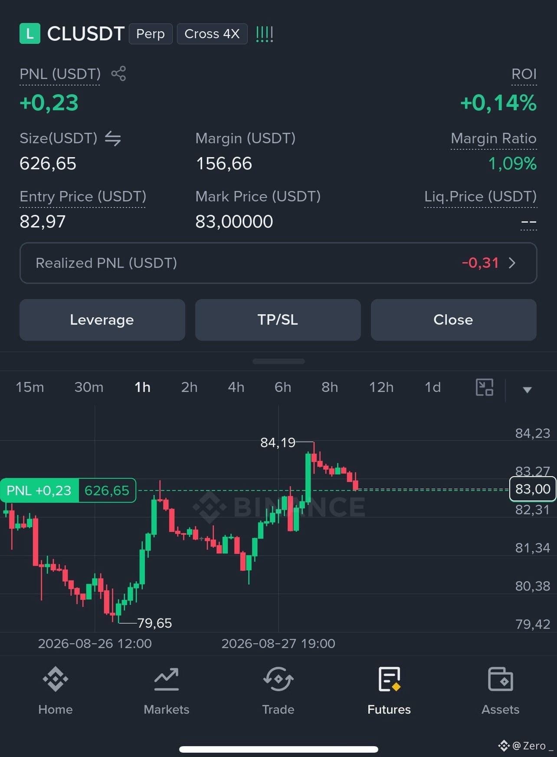Tap the 79,65 low price label
Image resolution: width=557 pixels, height=757 pixels.
(x=154, y=623)
